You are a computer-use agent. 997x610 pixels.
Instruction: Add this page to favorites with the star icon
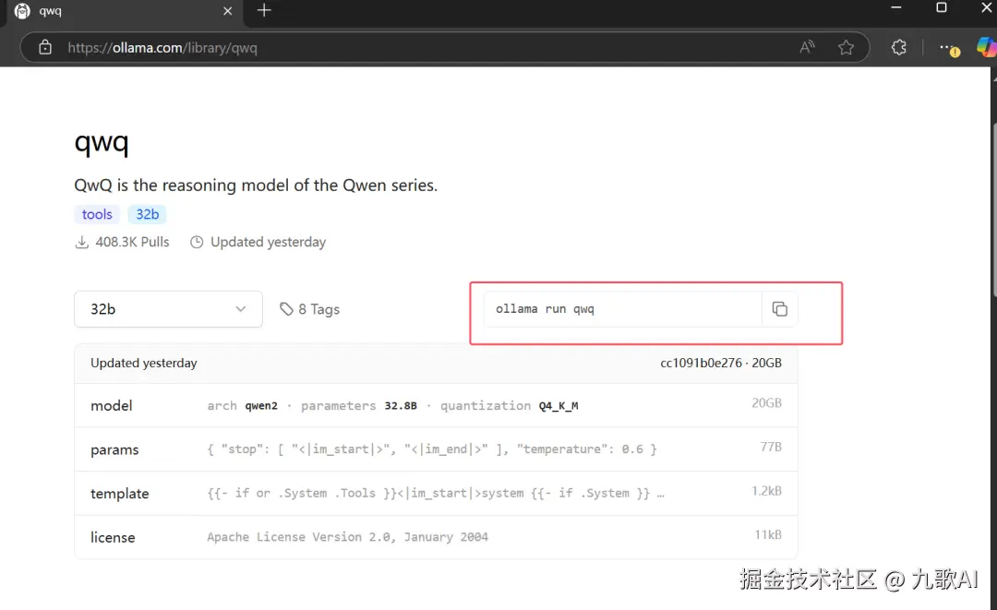(x=846, y=48)
